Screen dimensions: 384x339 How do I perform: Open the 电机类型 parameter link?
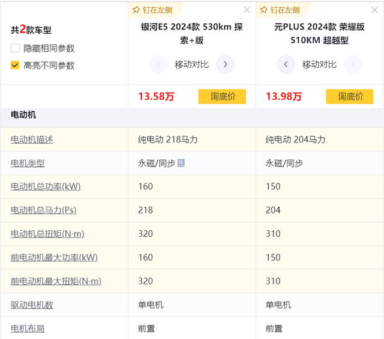click(x=28, y=163)
